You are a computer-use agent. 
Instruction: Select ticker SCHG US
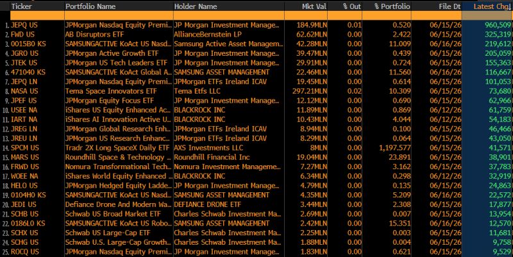pyautogui.click(x=24, y=243)
